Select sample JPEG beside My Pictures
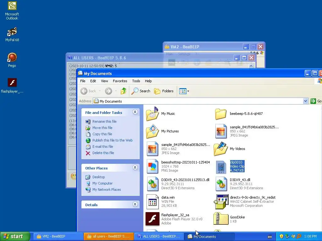Screen dimensions: 322x241 247,131
